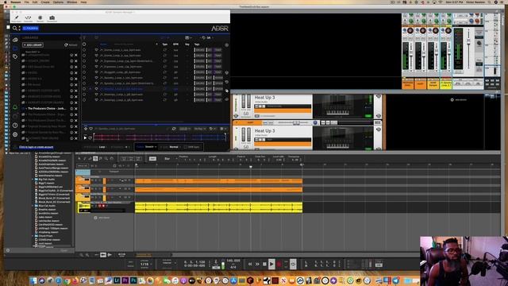Image resolution: width=508 pixels, height=286 pixels.
Task: Select the tag icon in ADSR sidebar
Action: (x=15, y=56)
